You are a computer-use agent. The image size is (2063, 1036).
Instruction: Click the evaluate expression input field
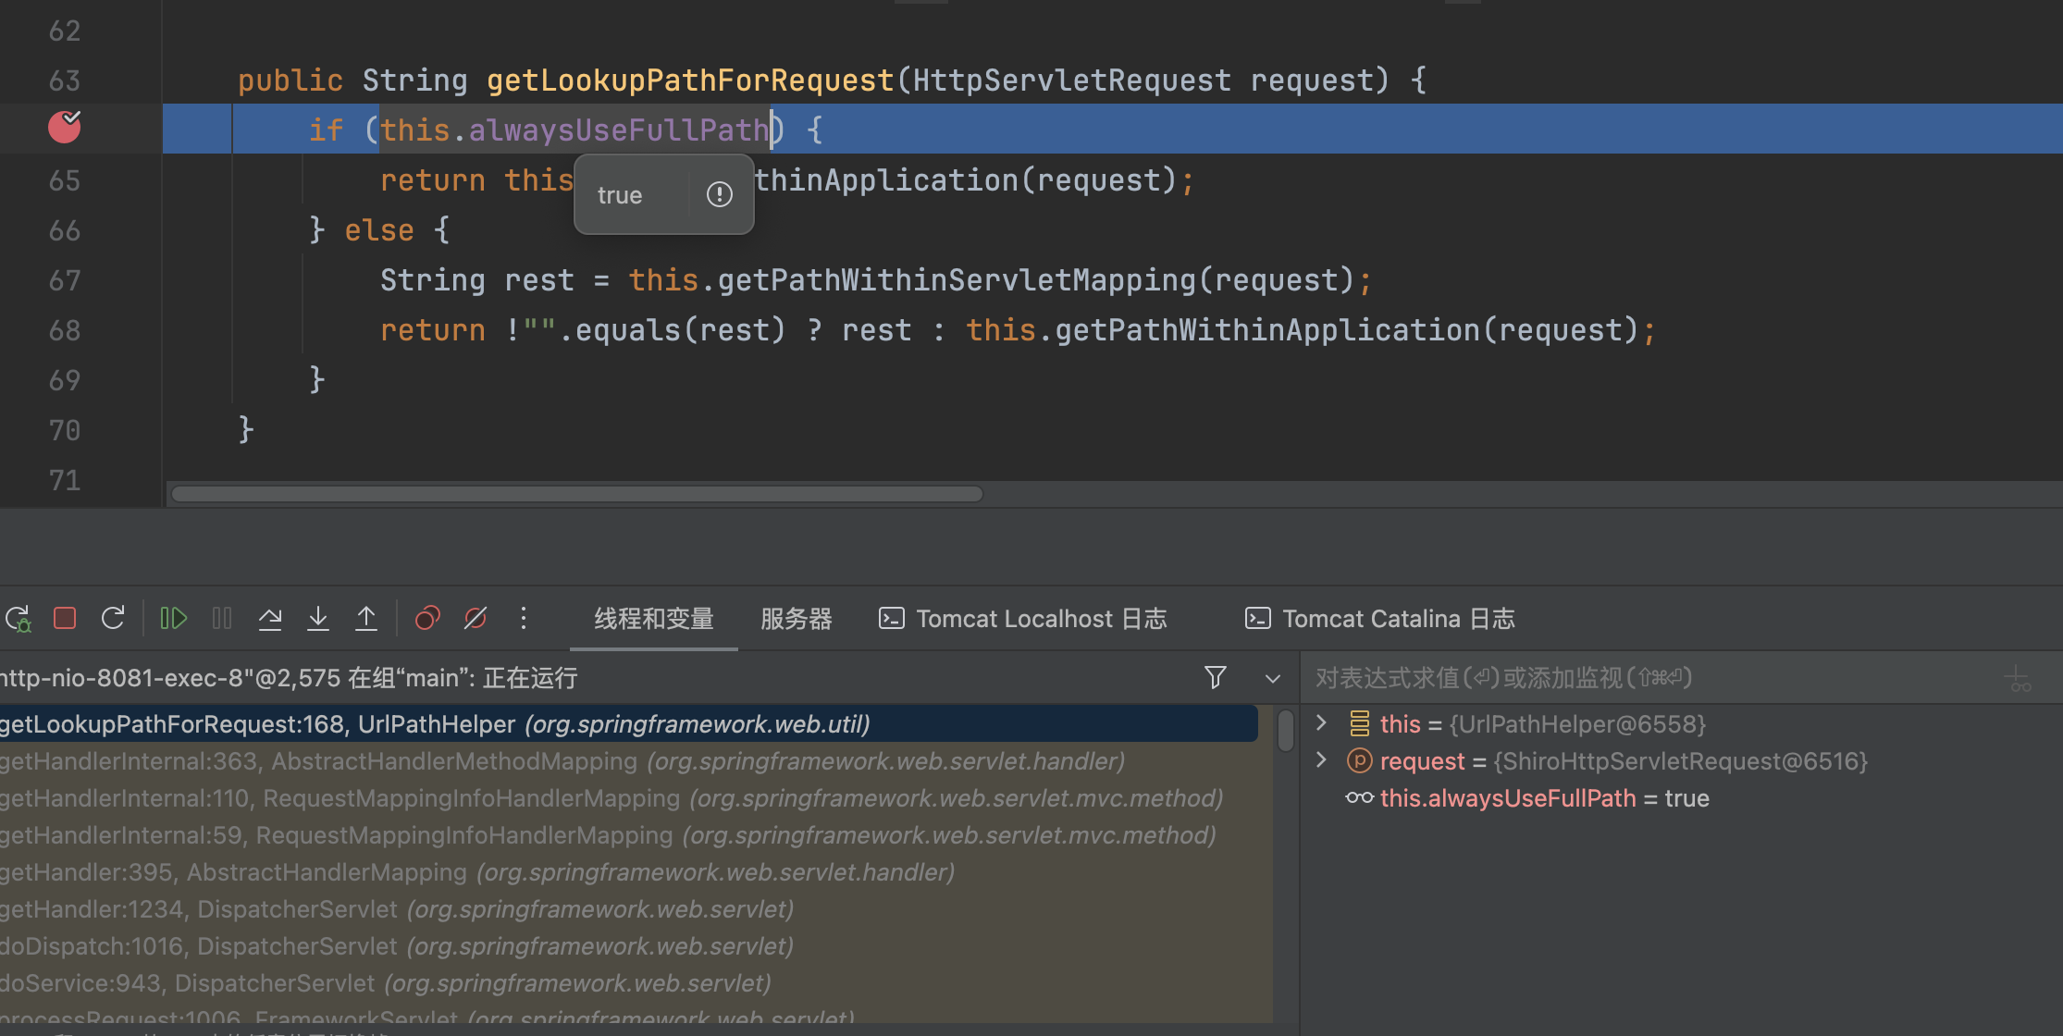1647,678
